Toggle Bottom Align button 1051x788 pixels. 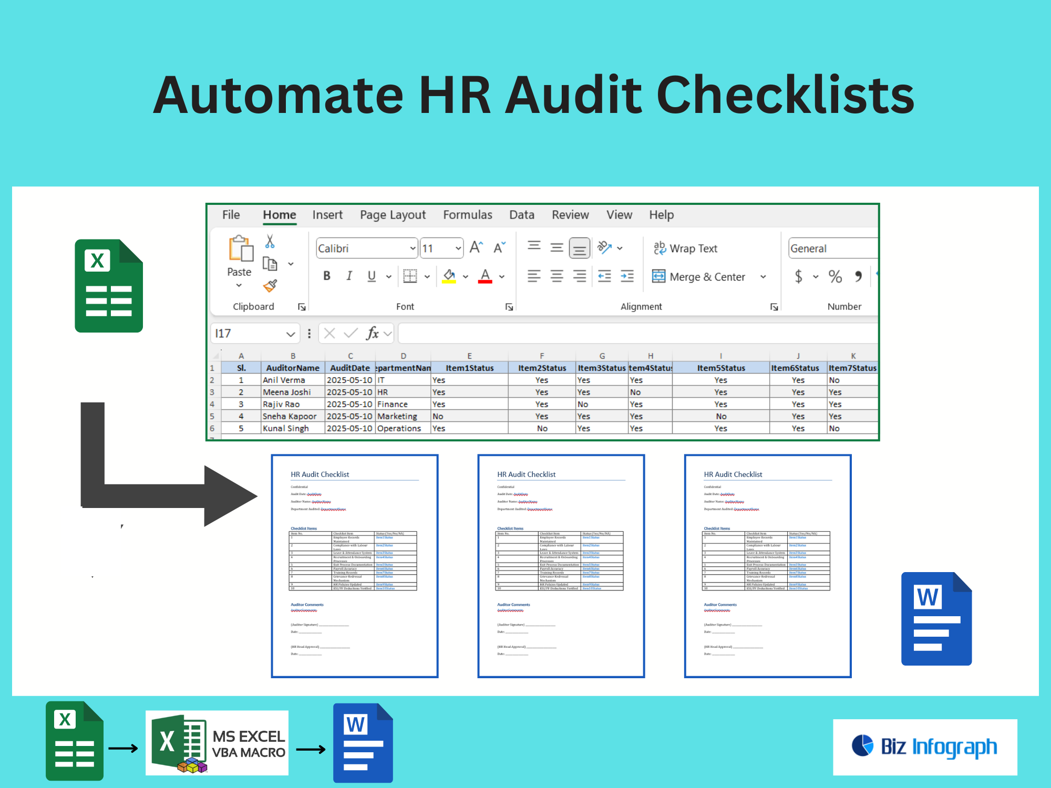(580, 248)
